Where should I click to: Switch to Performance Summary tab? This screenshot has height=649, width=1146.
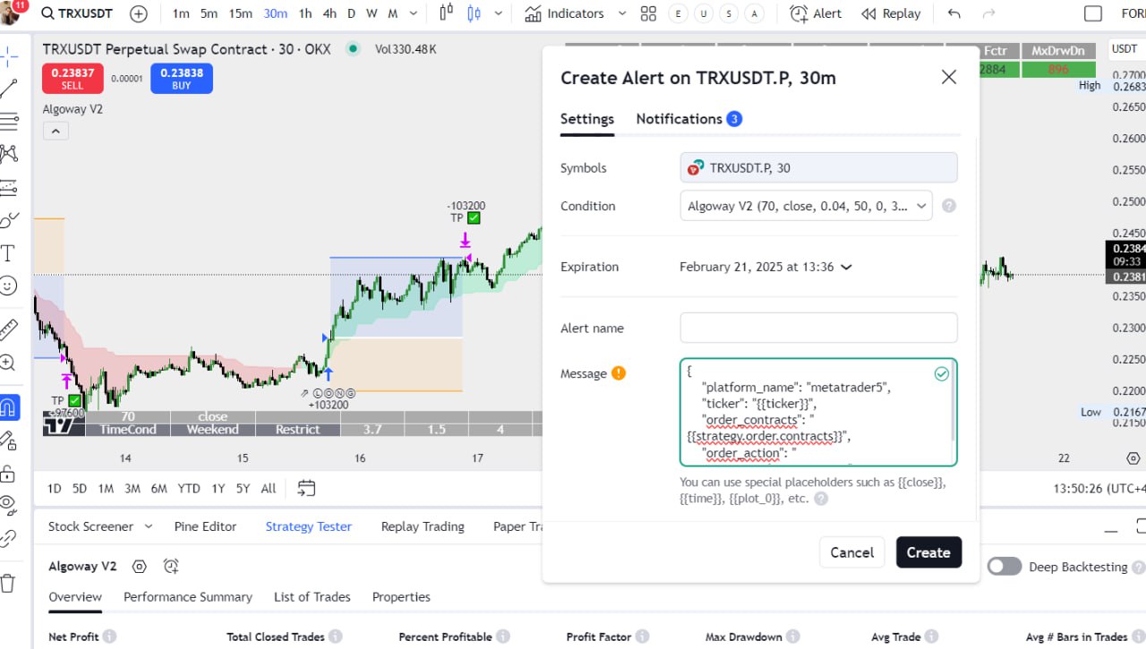188,597
